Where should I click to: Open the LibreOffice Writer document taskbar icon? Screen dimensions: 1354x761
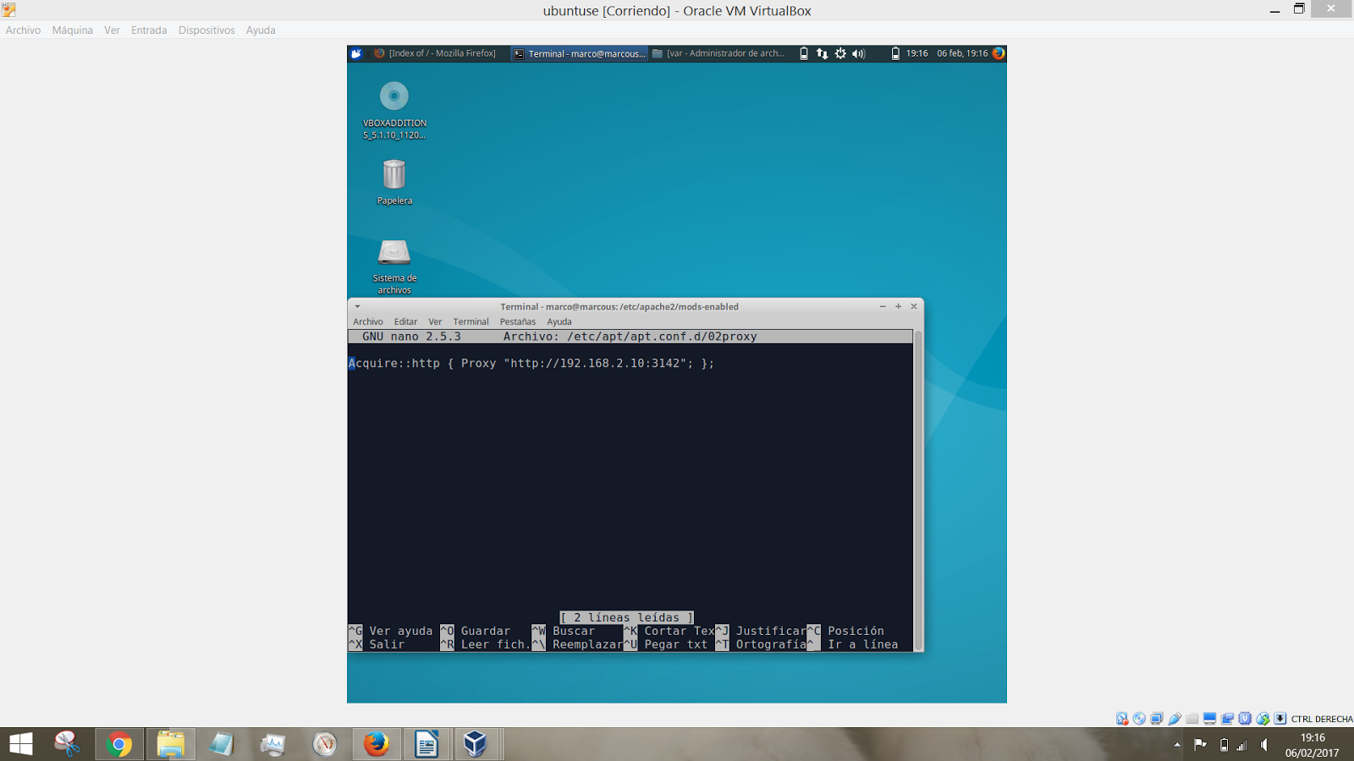[x=427, y=744]
